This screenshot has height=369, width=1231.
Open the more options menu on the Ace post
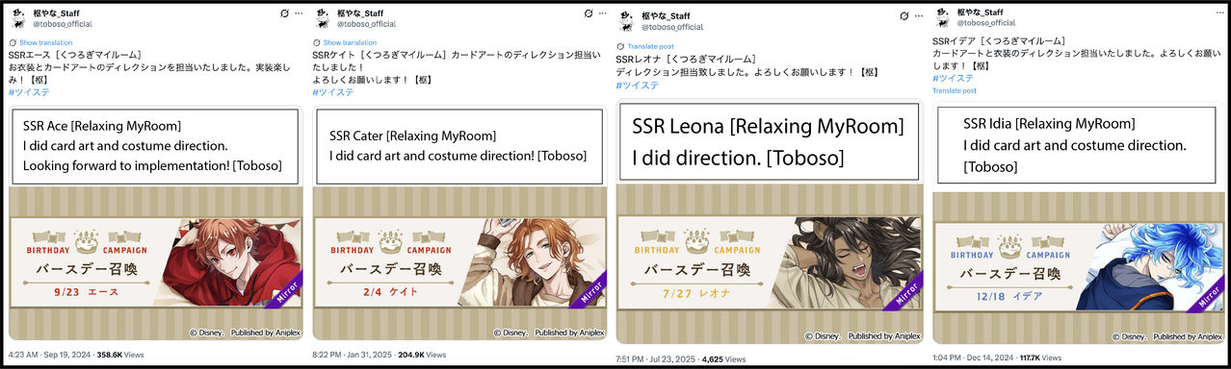tap(299, 14)
